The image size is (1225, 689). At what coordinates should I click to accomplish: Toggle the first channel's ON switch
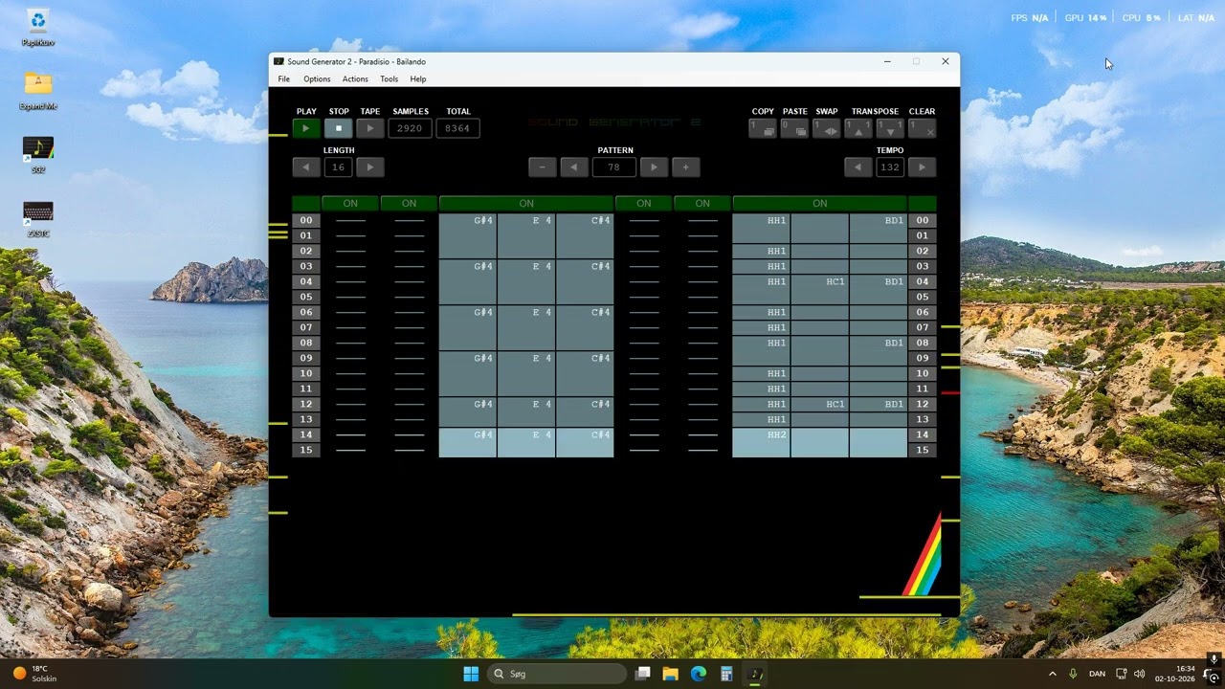[350, 204]
